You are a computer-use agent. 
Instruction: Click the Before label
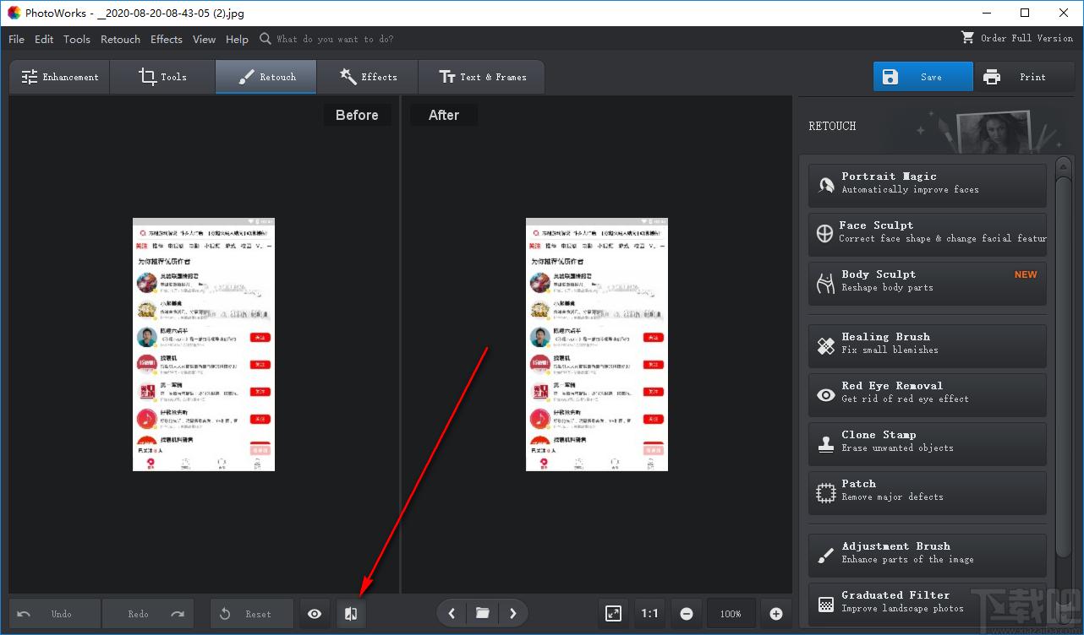pyautogui.click(x=357, y=115)
